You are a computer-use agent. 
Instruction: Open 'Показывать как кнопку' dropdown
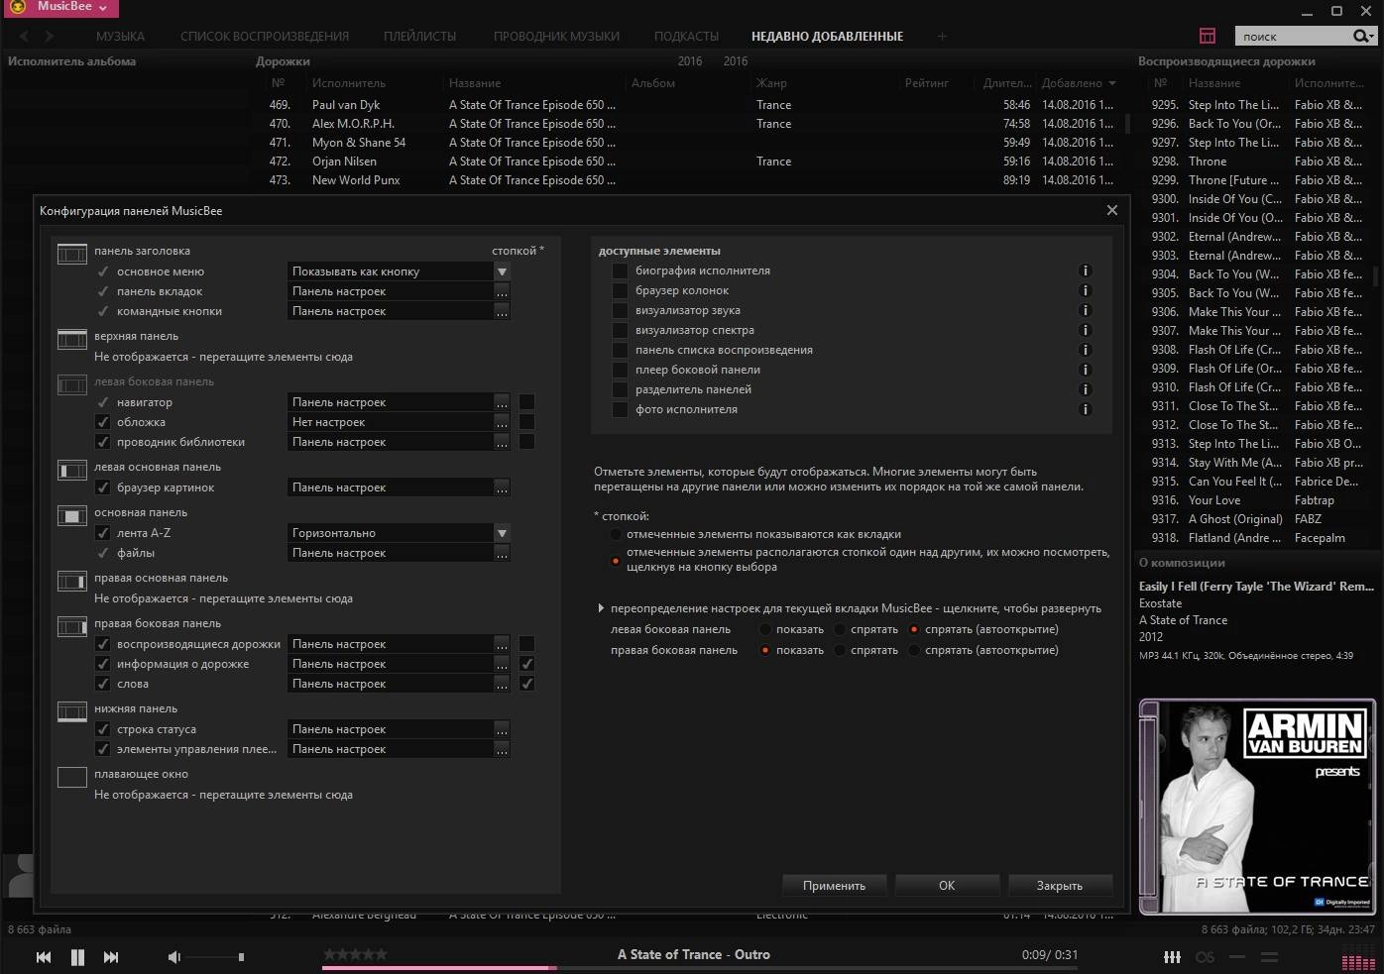pyautogui.click(x=502, y=271)
